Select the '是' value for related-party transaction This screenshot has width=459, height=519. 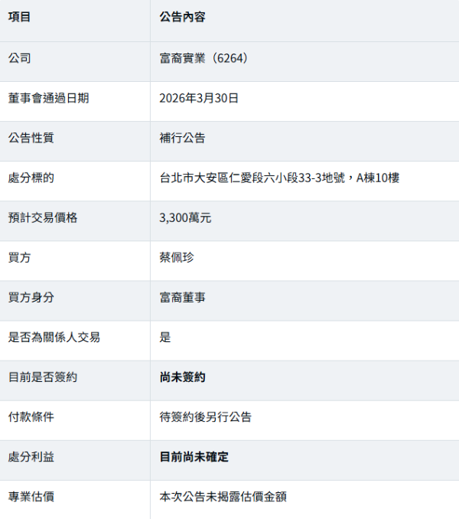165,338
